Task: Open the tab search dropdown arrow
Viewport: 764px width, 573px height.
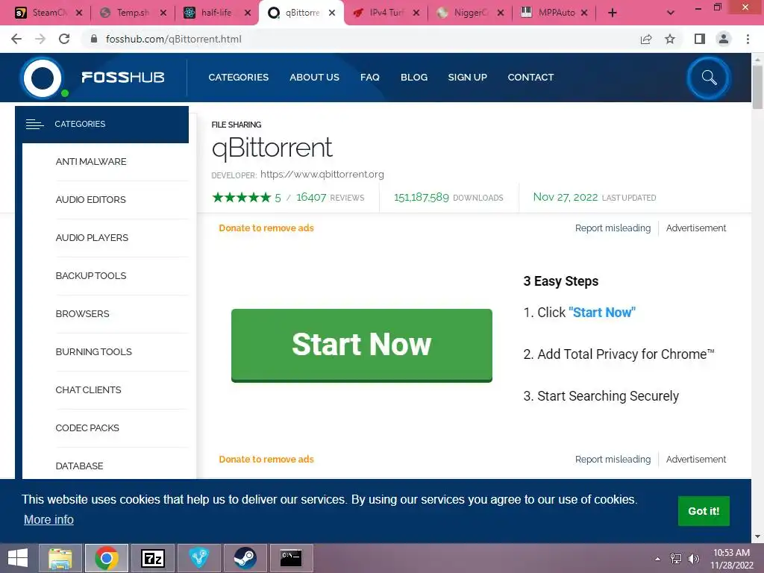Action: 671,13
